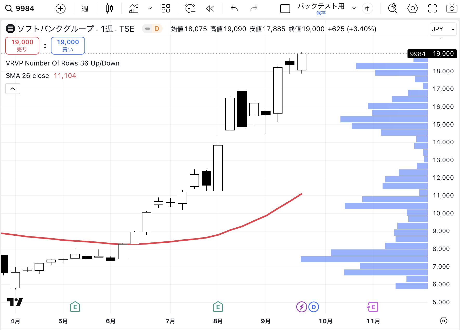Click the 終値 19,000 close value
The width and height of the screenshot is (460, 330).
click(306, 29)
